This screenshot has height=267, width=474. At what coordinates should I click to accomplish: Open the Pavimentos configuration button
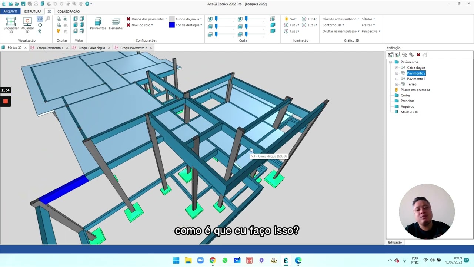(98, 24)
